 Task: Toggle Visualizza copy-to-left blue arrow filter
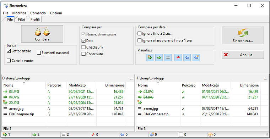187,57
